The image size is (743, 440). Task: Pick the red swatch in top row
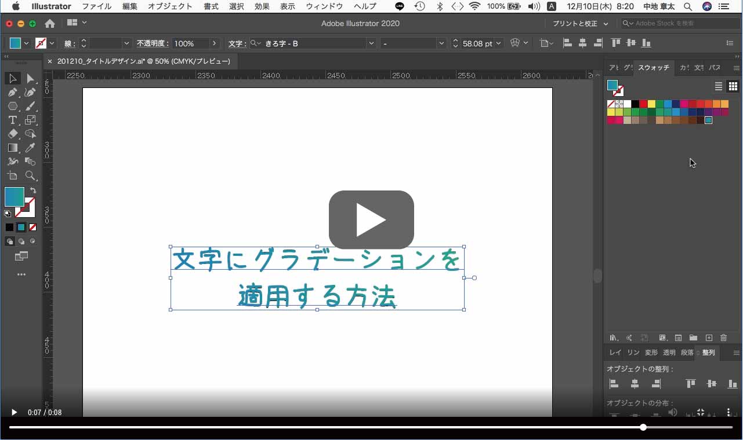pyautogui.click(x=643, y=104)
